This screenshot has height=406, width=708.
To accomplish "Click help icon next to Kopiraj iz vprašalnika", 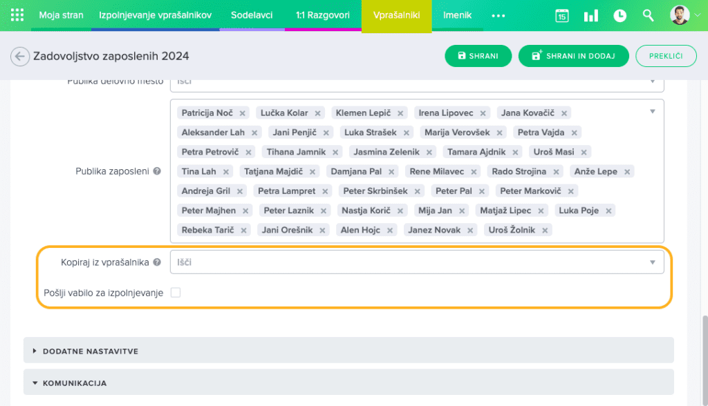I will (x=157, y=262).
